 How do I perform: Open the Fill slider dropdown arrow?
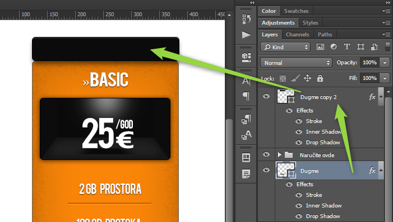tap(385, 78)
